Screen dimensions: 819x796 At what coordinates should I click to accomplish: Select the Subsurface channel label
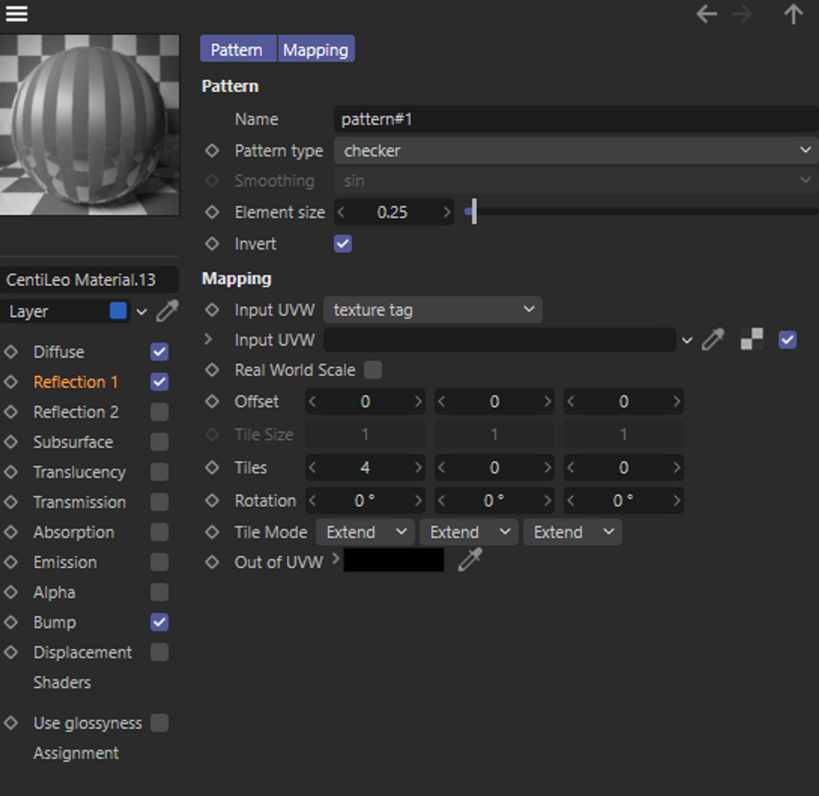pyautogui.click(x=73, y=442)
